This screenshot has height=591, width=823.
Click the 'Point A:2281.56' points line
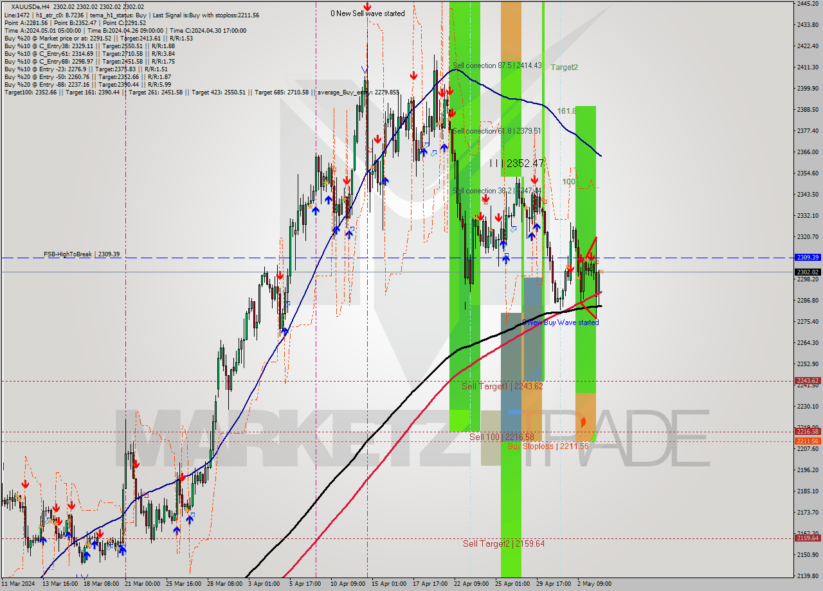coord(74,22)
